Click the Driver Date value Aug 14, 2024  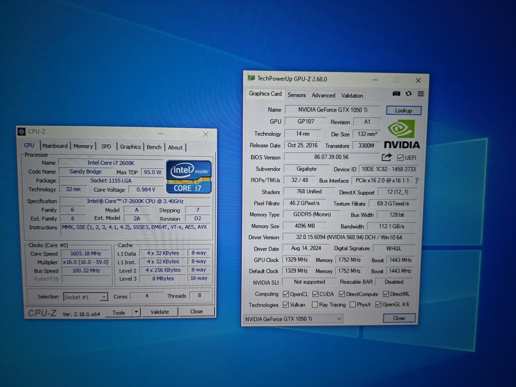(306, 248)
